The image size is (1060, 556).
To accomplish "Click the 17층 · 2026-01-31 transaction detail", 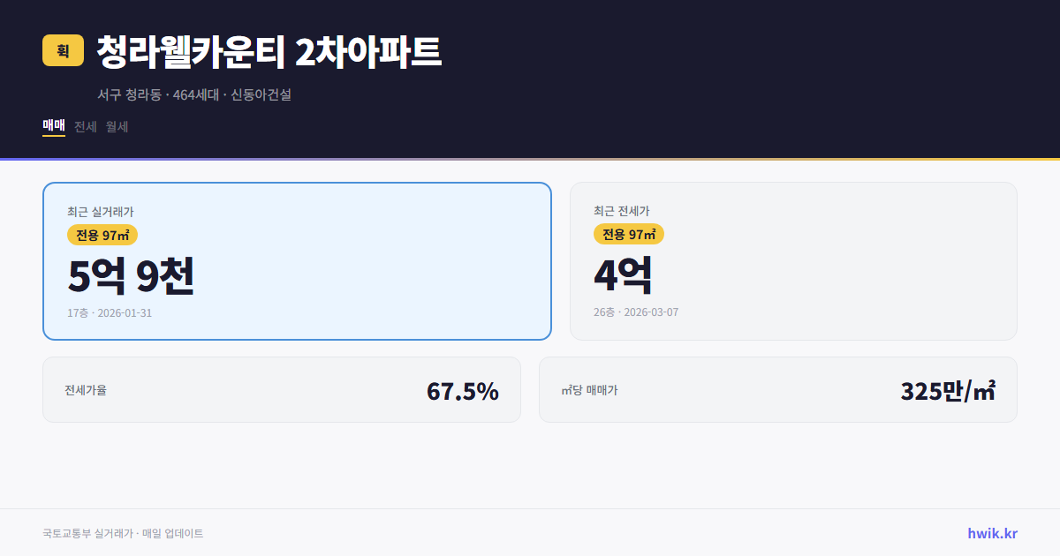I will coord(109,312).
